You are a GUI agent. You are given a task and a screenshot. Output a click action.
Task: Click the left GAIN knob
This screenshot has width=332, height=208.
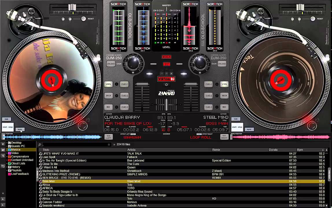coord(133,64)
